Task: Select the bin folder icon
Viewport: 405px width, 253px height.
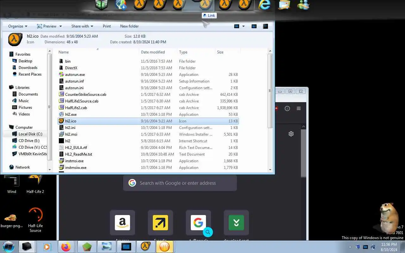Action: [x=61, y=61]
